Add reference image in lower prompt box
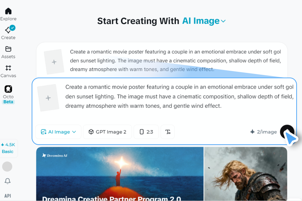 pos(48,98)
